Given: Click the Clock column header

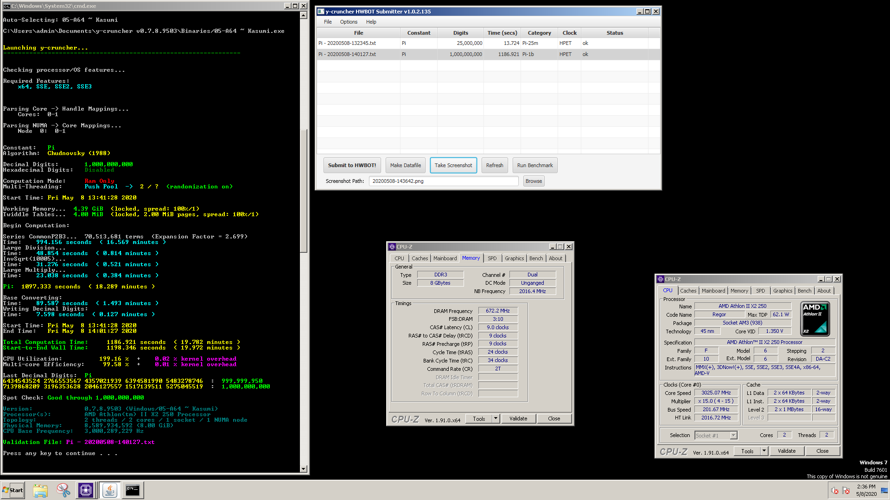Looking at the screenshot, I should [569, 33].
